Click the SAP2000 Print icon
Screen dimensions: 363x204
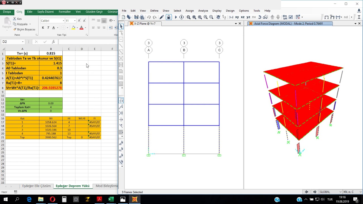[x=142, y=17]
